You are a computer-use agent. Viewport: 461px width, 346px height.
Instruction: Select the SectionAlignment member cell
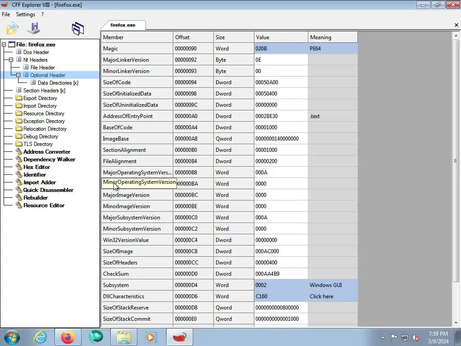[137, 150]
